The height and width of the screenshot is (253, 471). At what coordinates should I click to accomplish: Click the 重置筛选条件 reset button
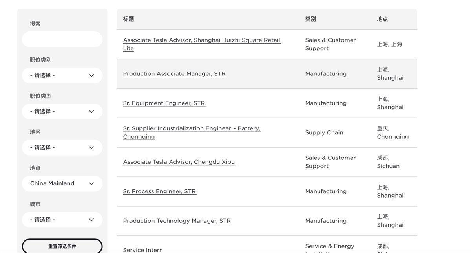62,246
